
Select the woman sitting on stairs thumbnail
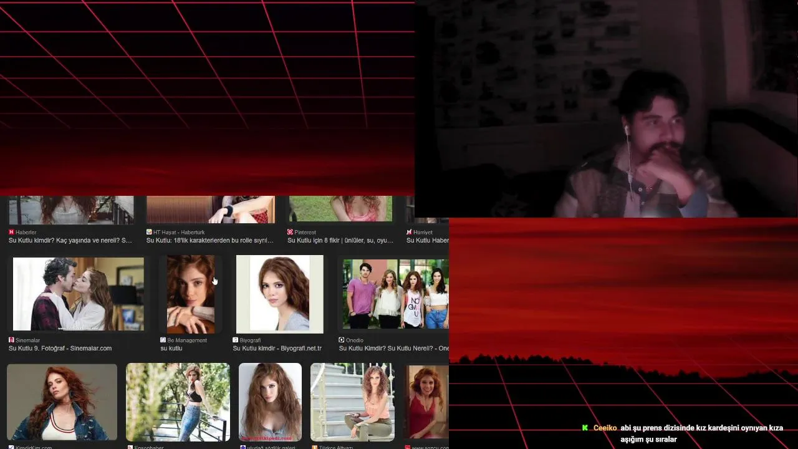click(x=352, y=402)
